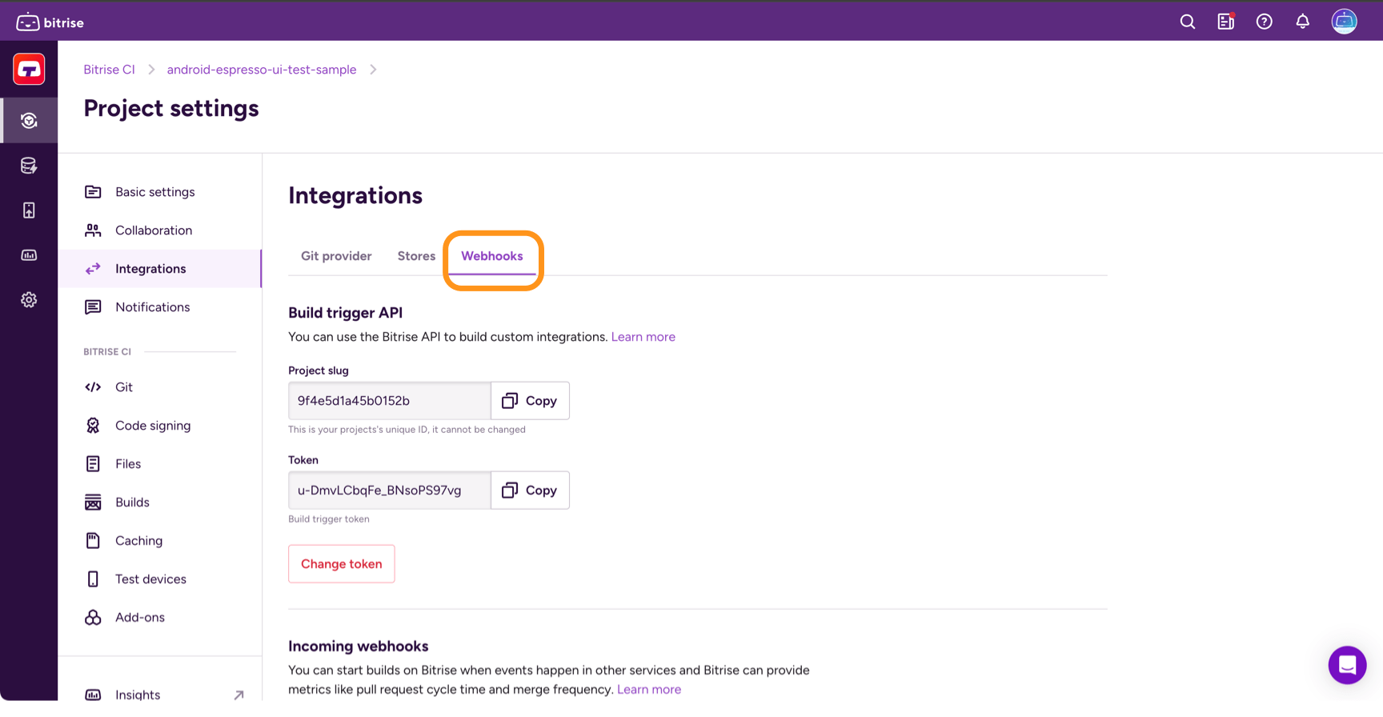Click the Notifications message icon

[93, 307]
